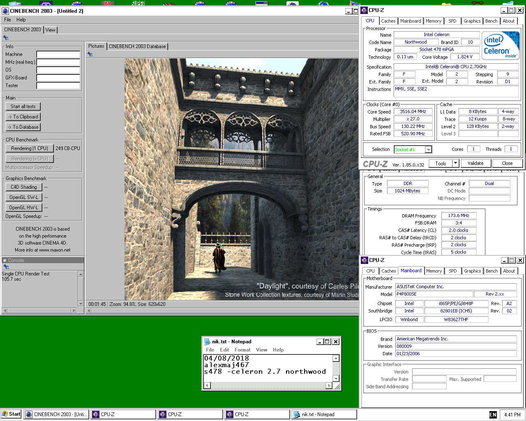526x421 pixels.
Task: Click the 3516.04 MHz core speed value
Action: coord(413,112)
